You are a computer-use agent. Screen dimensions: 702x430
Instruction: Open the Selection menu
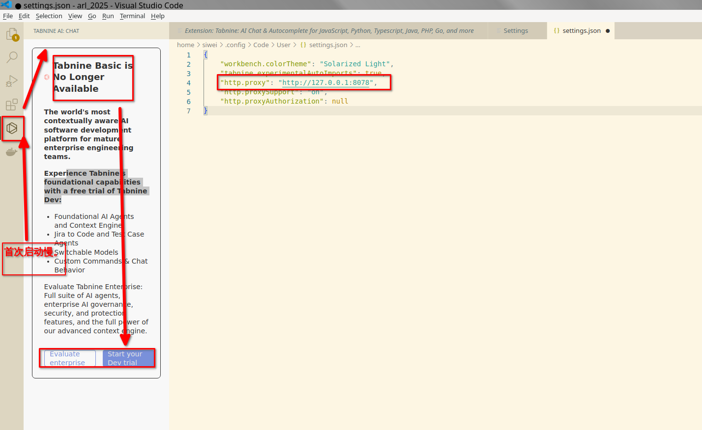49,16
